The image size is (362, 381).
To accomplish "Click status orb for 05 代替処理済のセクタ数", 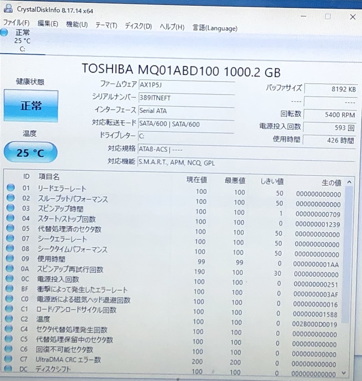I will click(x=10, y=228).
